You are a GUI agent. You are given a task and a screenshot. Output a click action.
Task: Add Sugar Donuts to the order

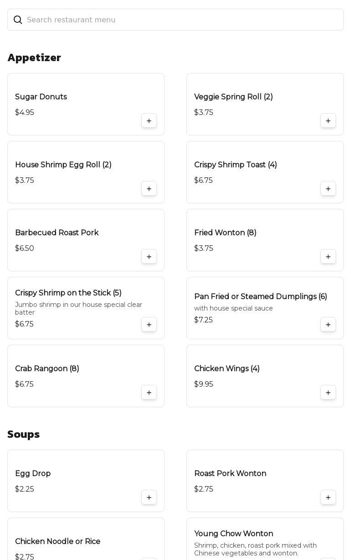click(149, 121)
